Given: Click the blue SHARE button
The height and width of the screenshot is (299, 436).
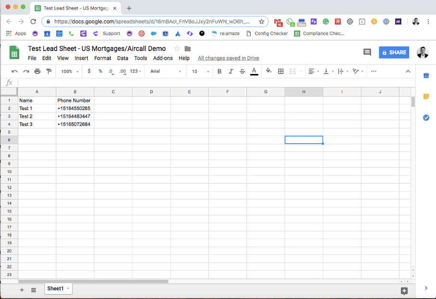Looking at the screenshot, I should [x=394, y=52].
